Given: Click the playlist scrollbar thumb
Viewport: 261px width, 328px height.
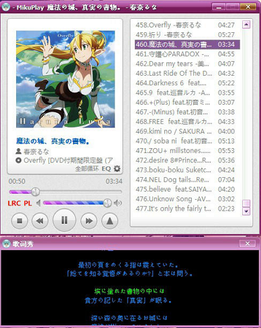Looking at the screenshot, I should click(x=246, y=203).
